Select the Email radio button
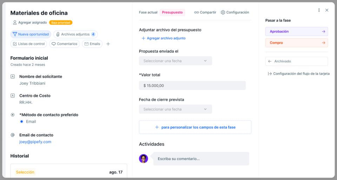Viewport: 337px width, 180px height. click(x=22, y=122)
